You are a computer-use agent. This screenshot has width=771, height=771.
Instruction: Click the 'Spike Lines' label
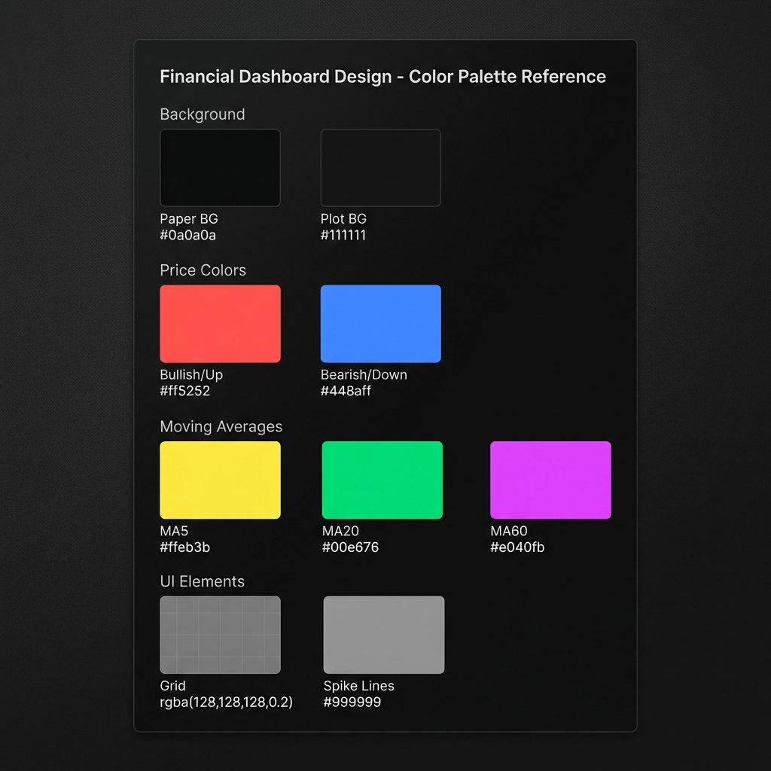tap(359, 686)
